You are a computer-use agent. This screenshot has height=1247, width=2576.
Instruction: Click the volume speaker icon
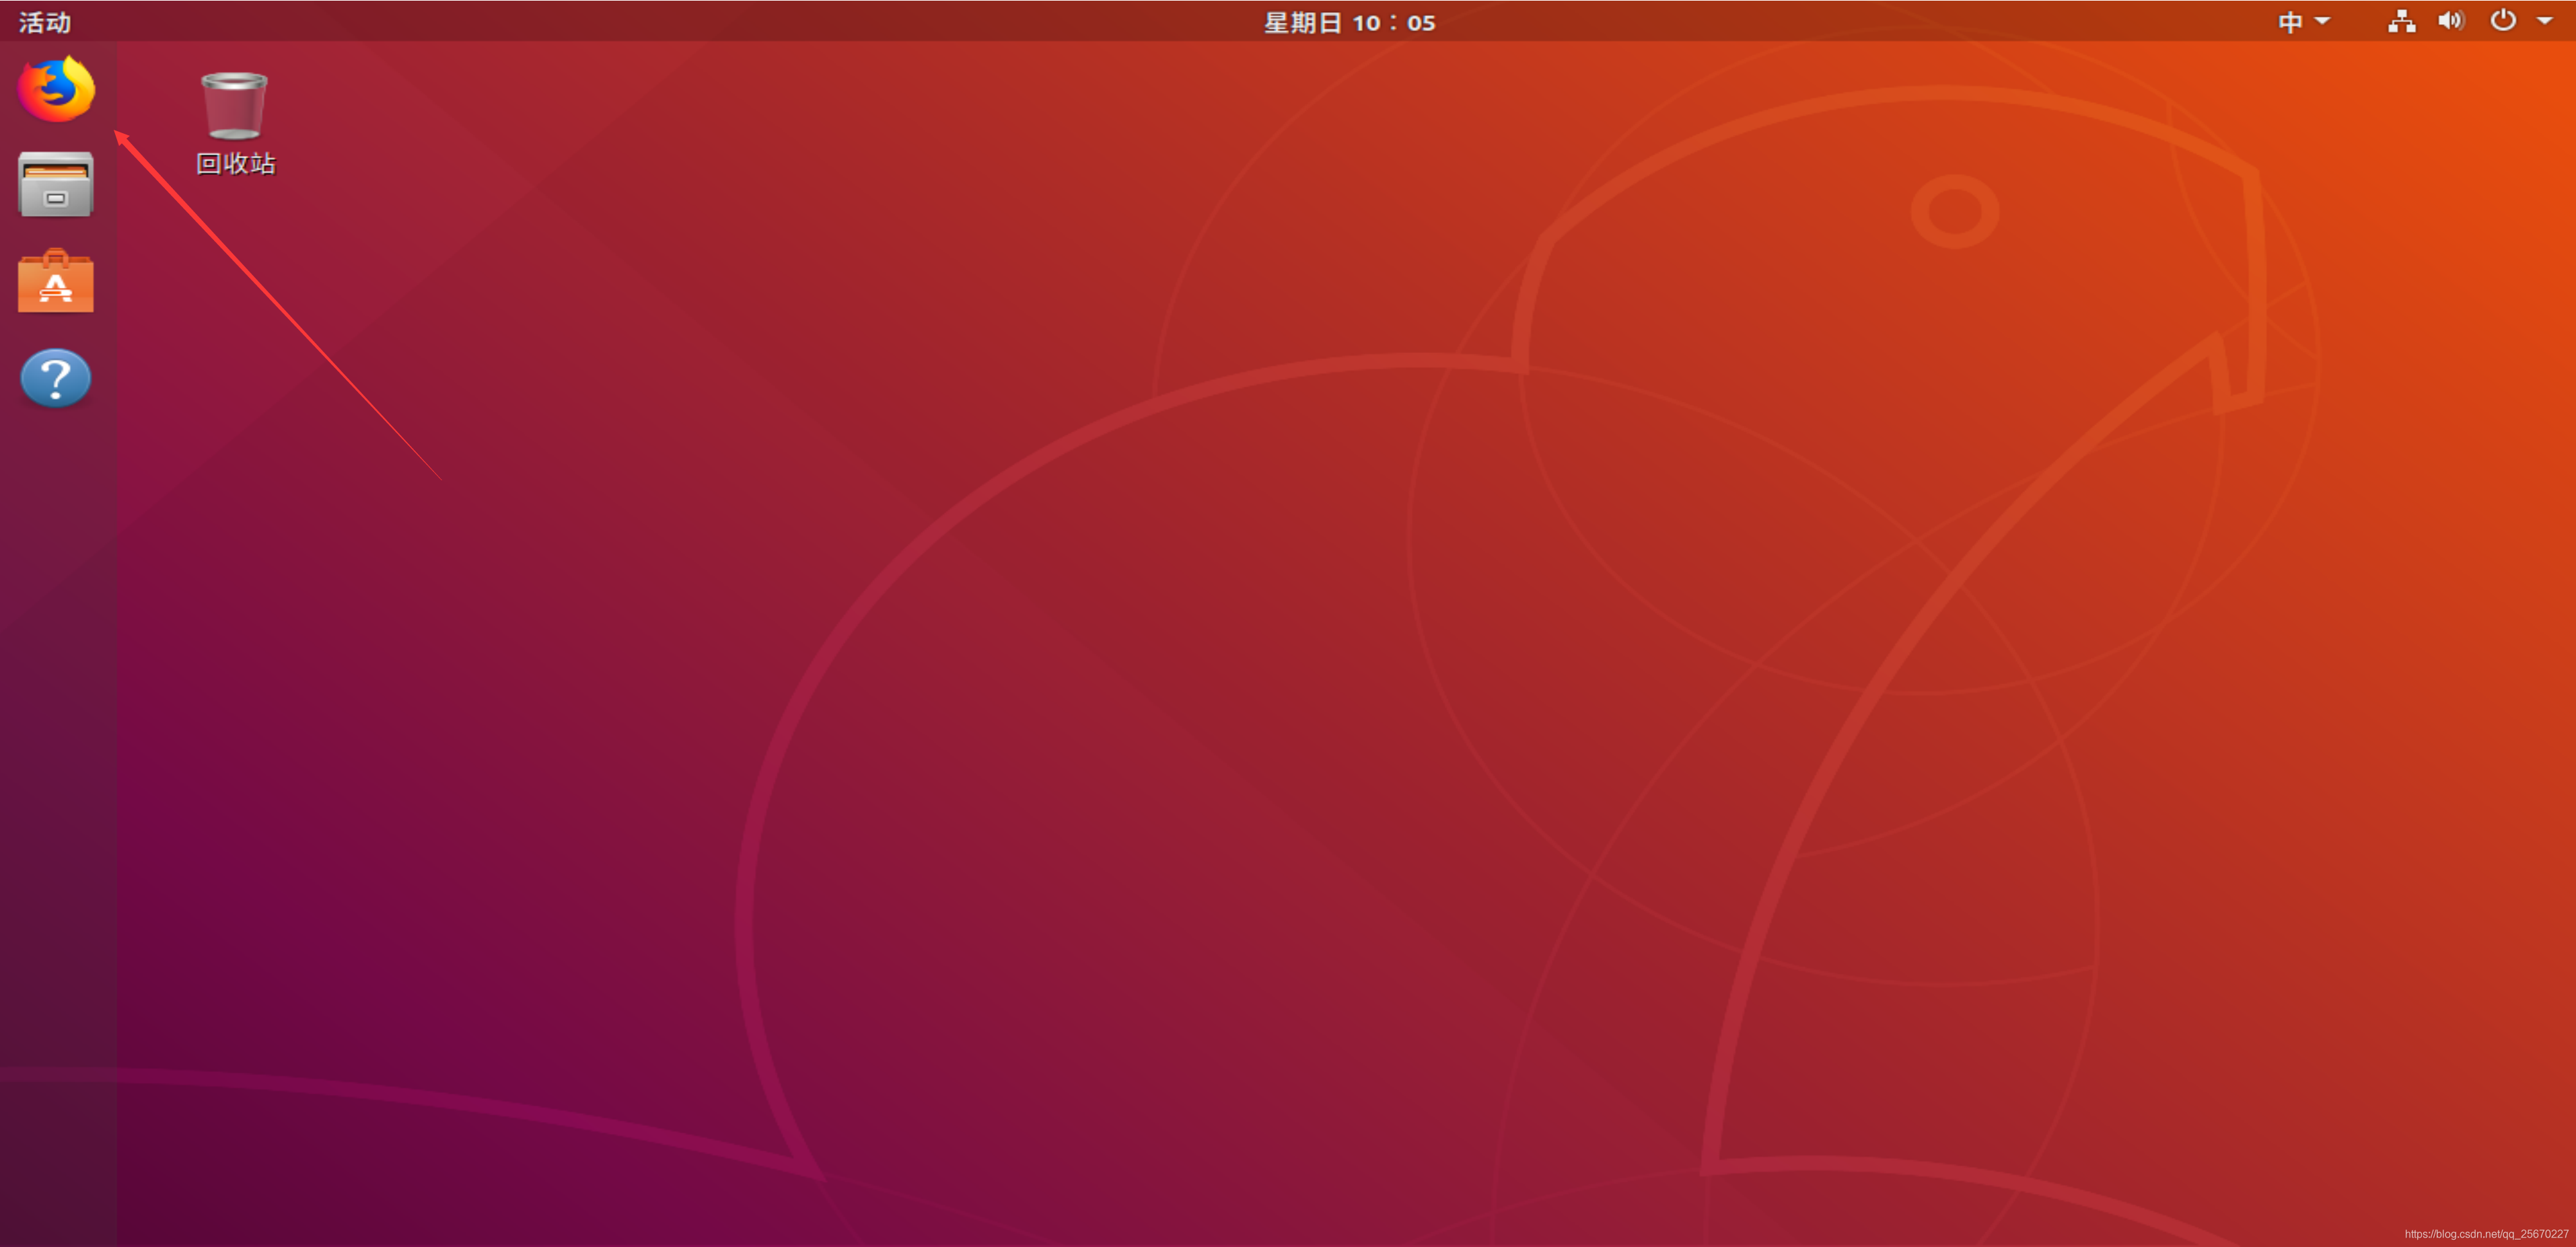coord(2451,21)
